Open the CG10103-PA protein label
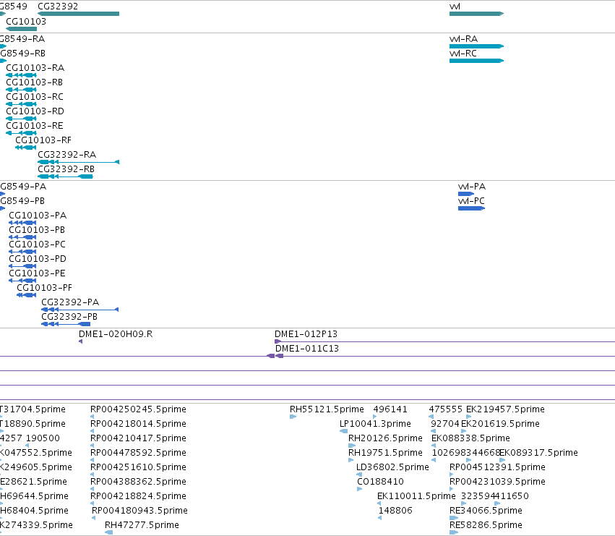The width and height of the screenshot is (615, 536). [x=38, y=216]
